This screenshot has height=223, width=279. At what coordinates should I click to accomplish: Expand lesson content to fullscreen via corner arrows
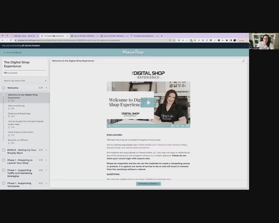pos(243,61)
